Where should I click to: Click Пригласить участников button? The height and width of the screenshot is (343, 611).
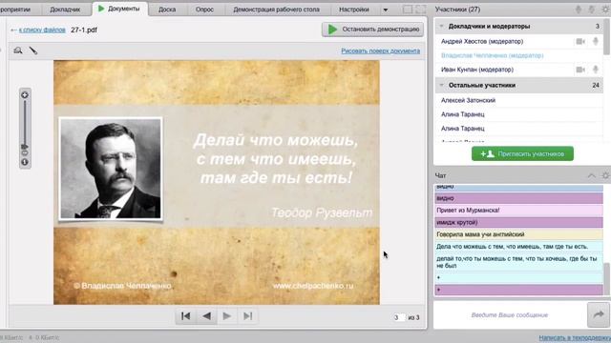click(x=522, y=153)
